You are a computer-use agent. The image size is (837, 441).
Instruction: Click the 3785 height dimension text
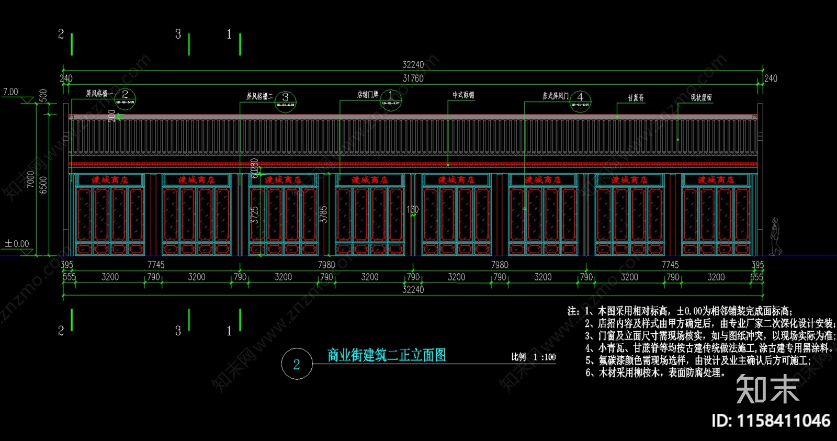[x=324, y=214]
